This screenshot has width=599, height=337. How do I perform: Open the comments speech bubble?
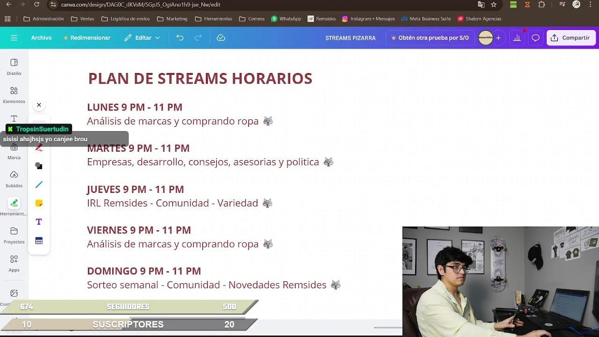[x=536, y=38]
